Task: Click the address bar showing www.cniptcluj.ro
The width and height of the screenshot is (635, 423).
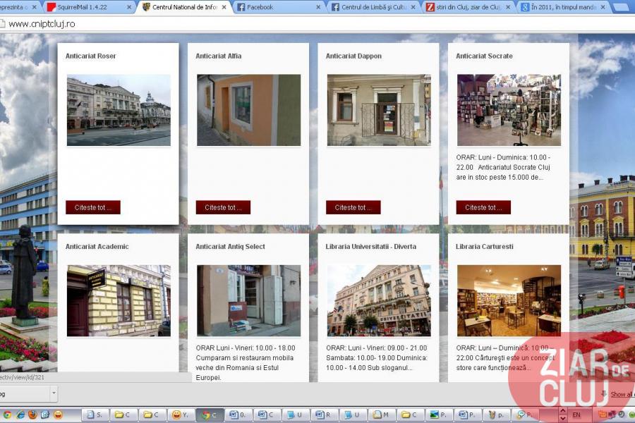Action: (x=316, y=24)
